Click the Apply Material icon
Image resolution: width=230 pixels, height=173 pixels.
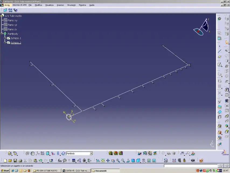201,161
